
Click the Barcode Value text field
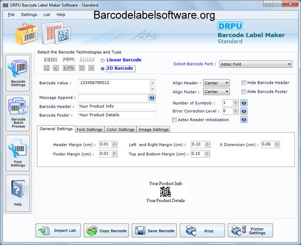114,86
